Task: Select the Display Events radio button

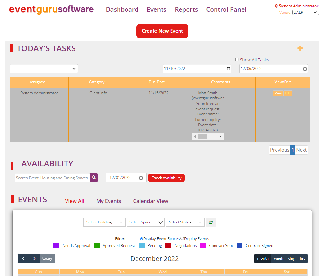Action: pyautogui.click(x=182, y=238)
